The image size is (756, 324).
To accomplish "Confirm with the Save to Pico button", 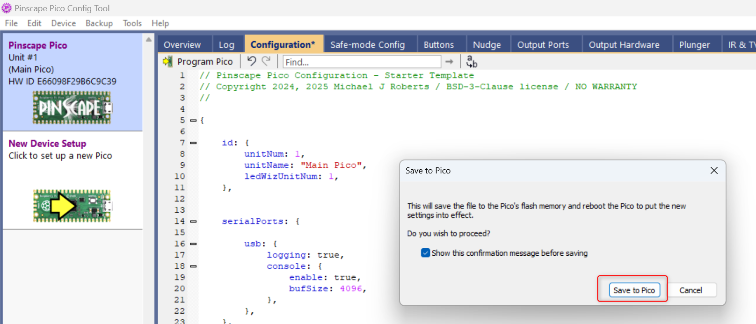I will click(634, 290).
